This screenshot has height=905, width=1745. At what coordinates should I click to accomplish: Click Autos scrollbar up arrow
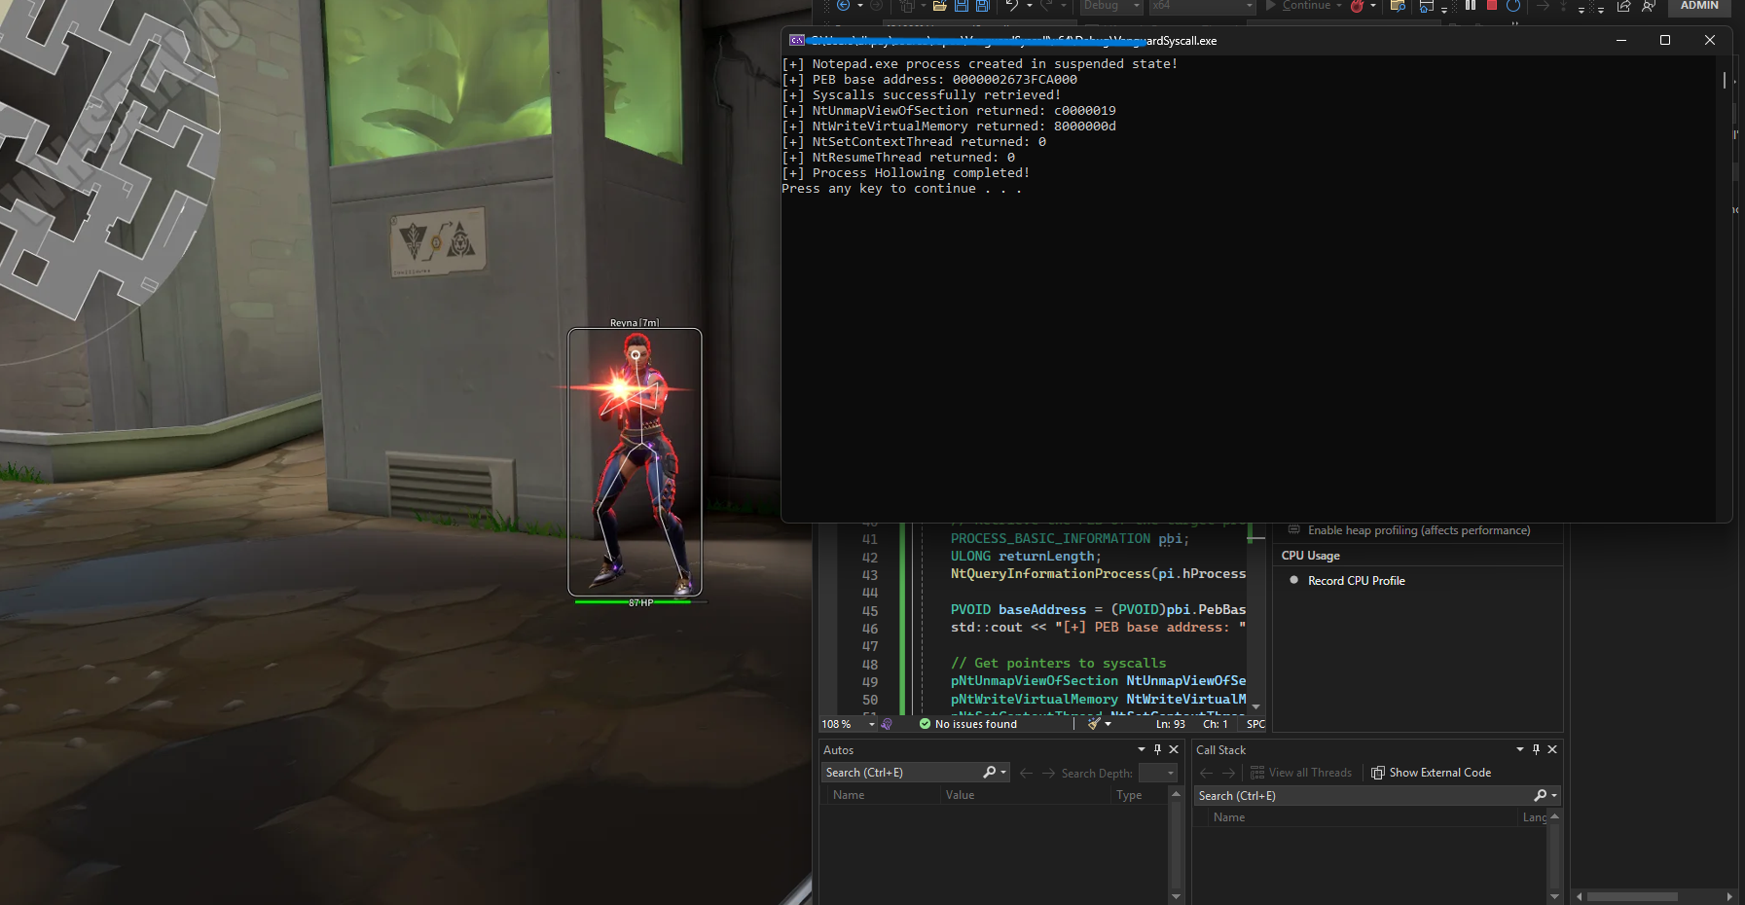pos(1176,795)
